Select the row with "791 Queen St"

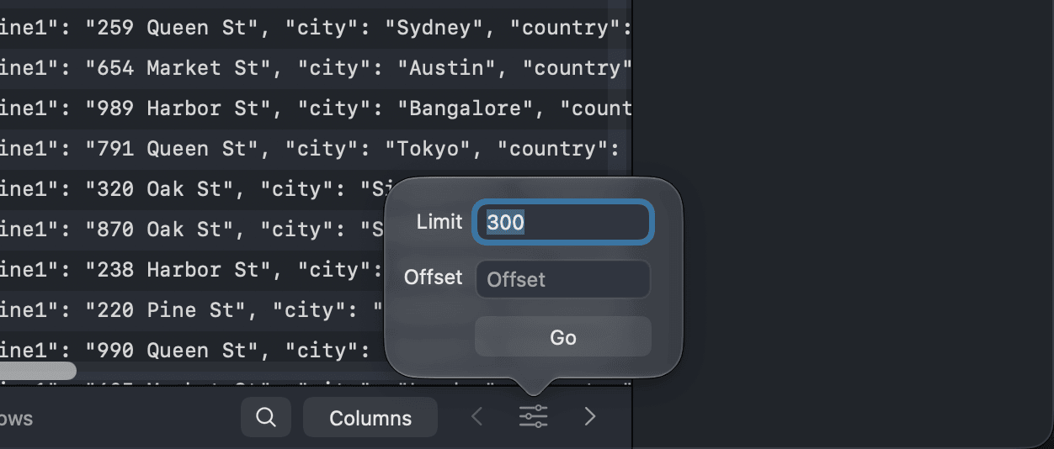(x=316, y=149)
